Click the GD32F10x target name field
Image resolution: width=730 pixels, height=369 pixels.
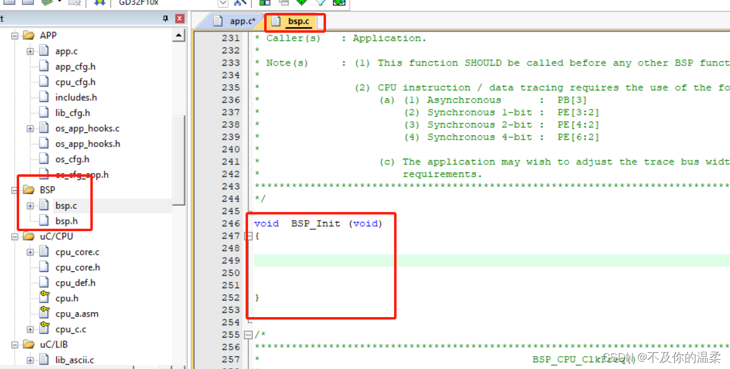(167, 3)
